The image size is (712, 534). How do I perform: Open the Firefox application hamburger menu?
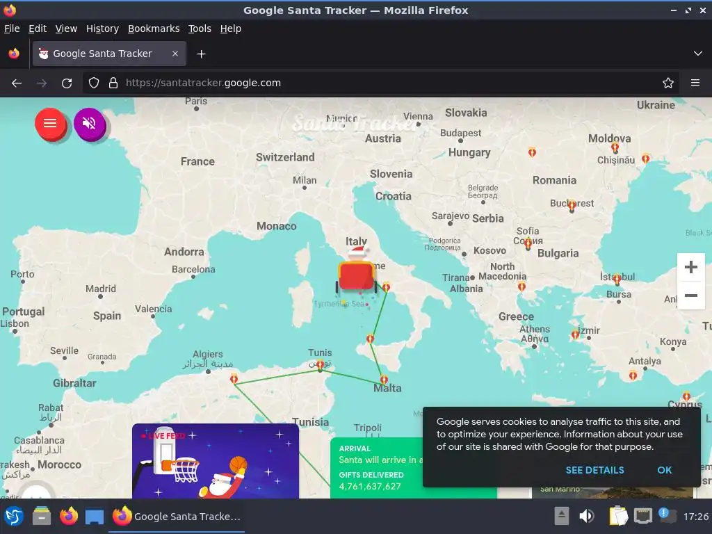click(695, 83)
